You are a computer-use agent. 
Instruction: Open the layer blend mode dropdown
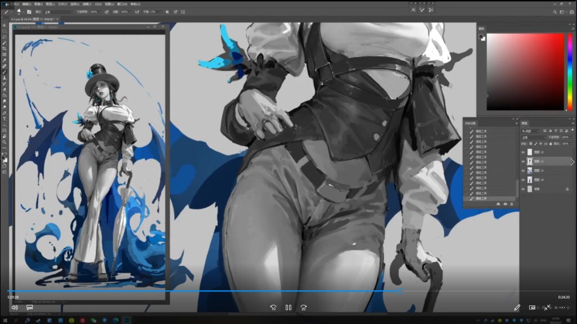[x=532, y=137]
